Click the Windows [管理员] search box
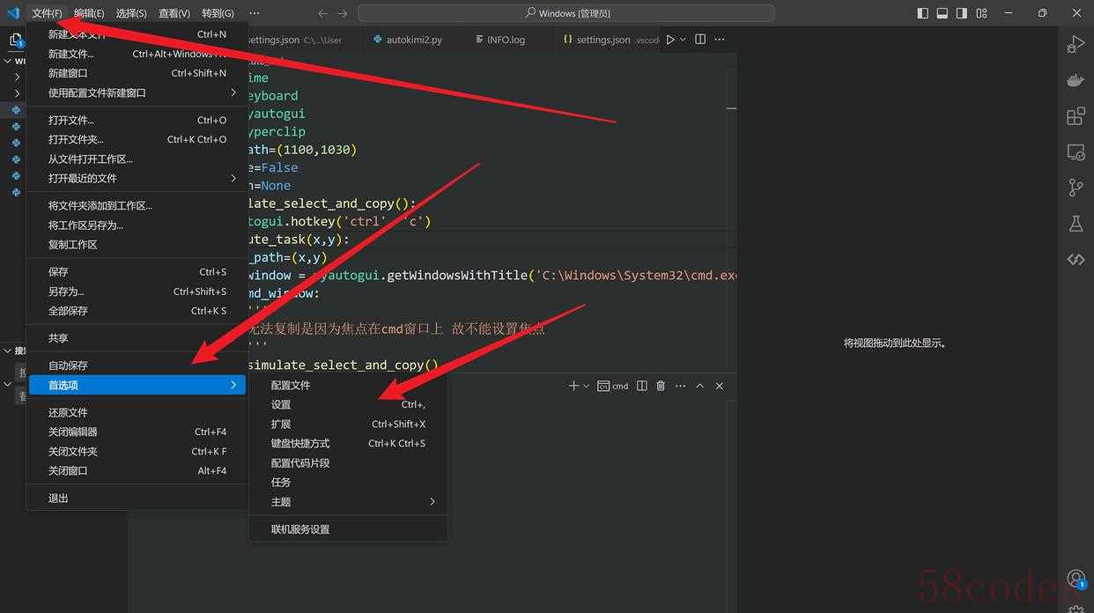1094x613 pixels. pos(566,13)
